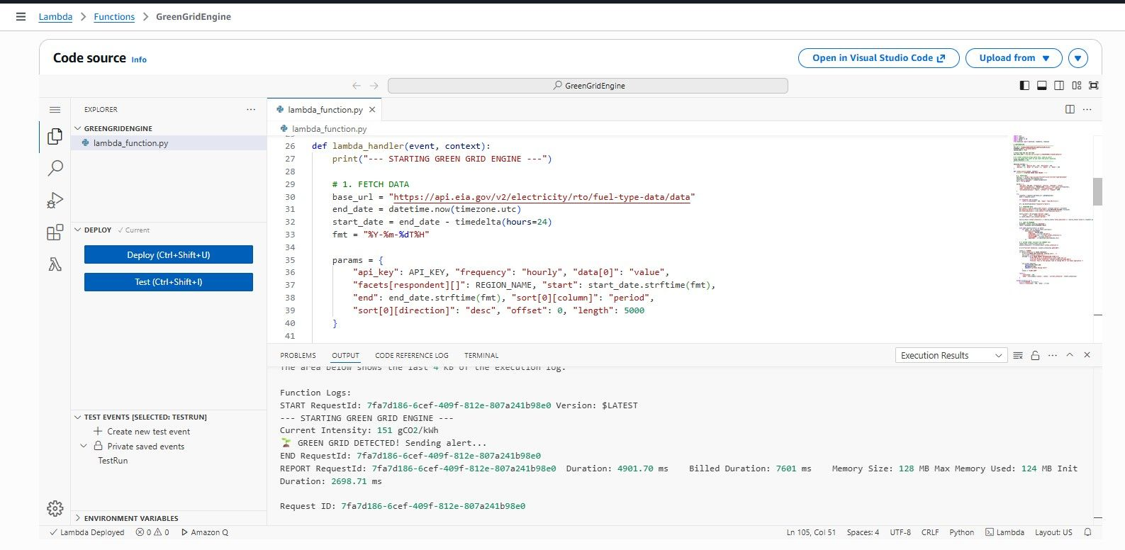This screenshot has width=1125, height=550.
Task: Open errors and warnings in status bar
Action: coord(152,532)
